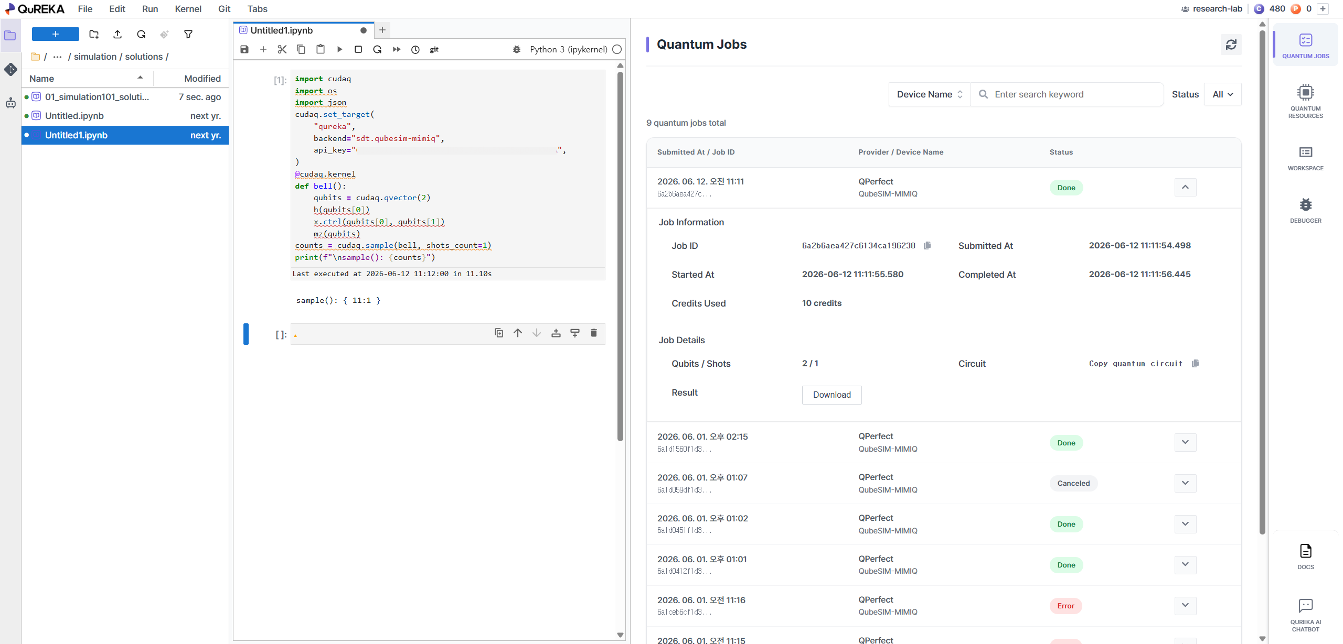Expand the 2026. 06. 01. 01:02 job
The width and height of the screenshot is (1343, 644).
coord(1185,524)
